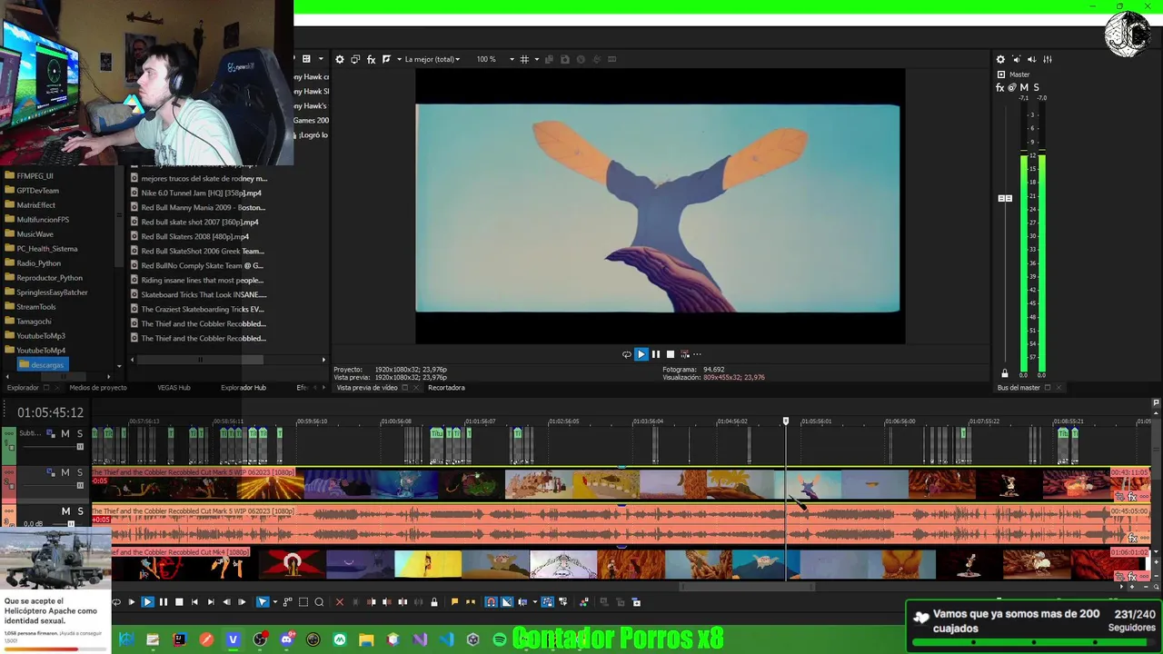Toggle snapping magnet icon
Screen dimensions: 1163x654
click(491, 602)
